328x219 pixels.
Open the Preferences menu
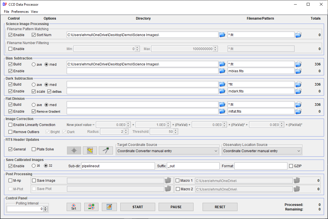point(20,12)
